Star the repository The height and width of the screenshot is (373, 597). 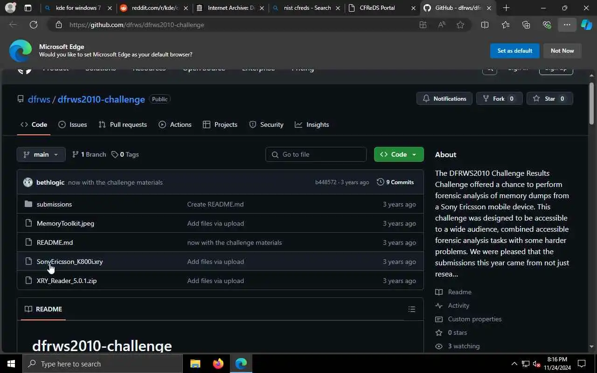point(549,98)
